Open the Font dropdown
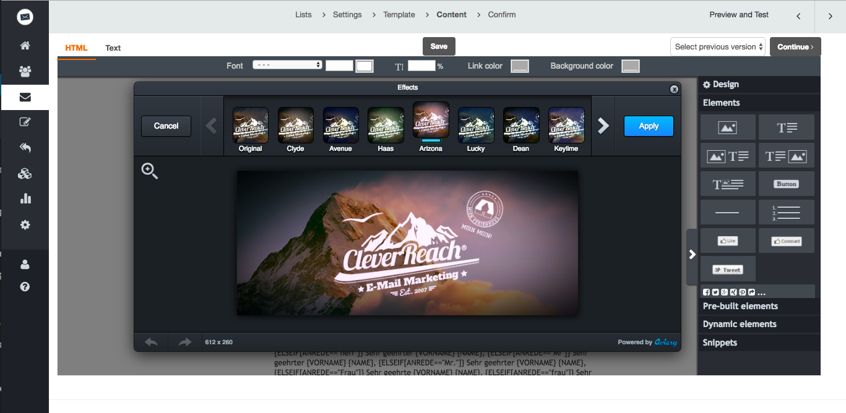Image resolution: width=846 pixels, height=413 pixels. coord(288,65)
